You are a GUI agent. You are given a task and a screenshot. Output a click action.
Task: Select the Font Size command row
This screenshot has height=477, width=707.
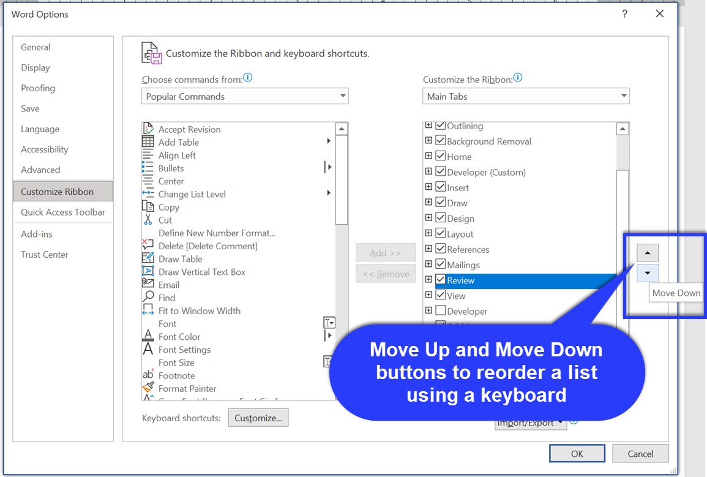(239, 362)
